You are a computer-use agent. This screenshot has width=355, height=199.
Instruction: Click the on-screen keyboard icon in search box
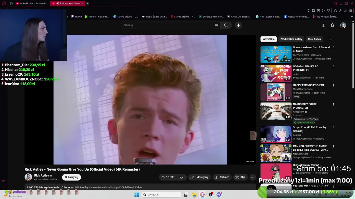(216, 25)
